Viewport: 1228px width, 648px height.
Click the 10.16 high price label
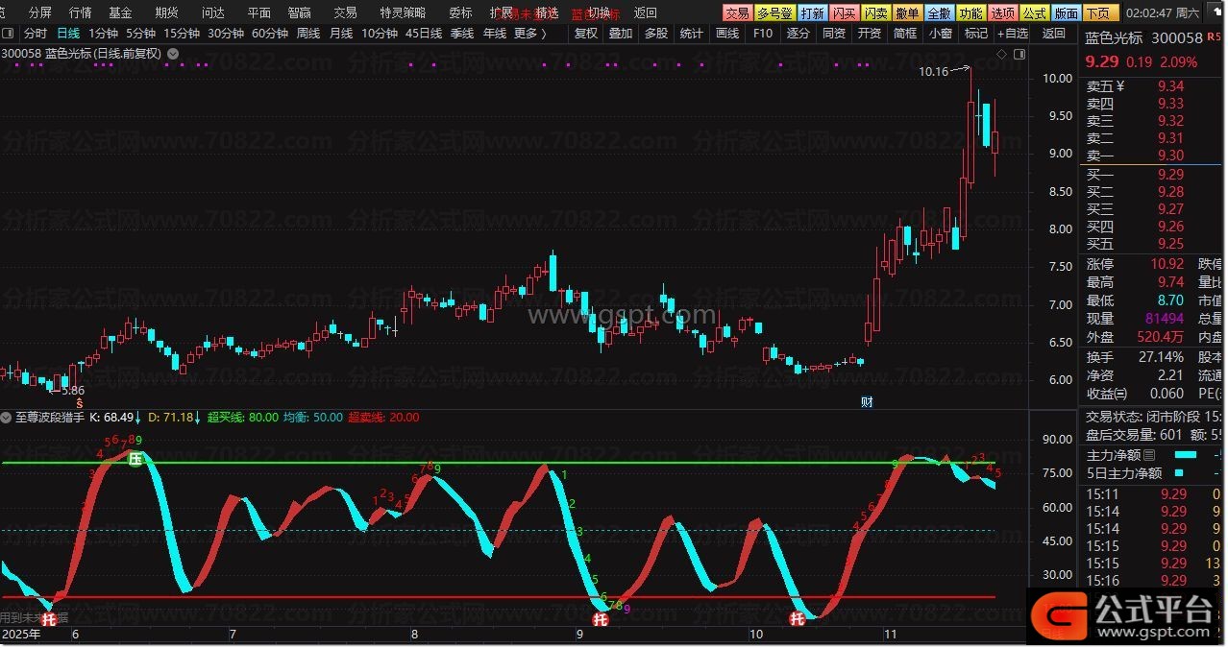933,72
